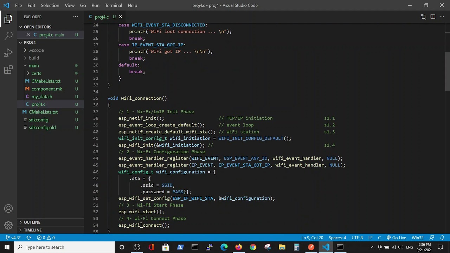Click the Open Changes icon in editor toolbar

[x=424, y=17]
